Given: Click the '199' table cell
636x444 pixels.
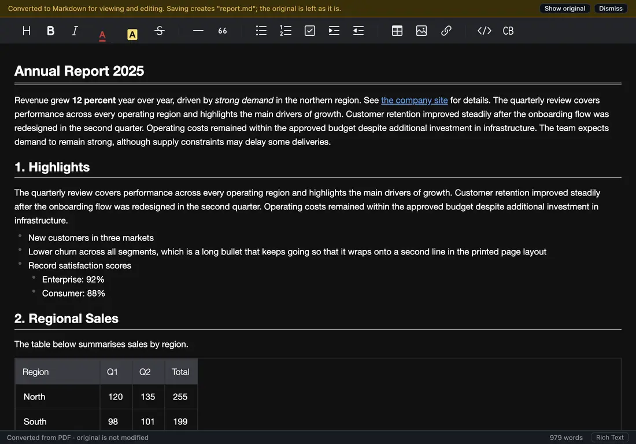Looking at the screenshot, I should 182,420.
